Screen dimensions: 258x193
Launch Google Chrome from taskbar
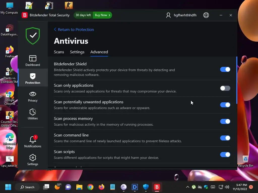(x=90, y=187)
